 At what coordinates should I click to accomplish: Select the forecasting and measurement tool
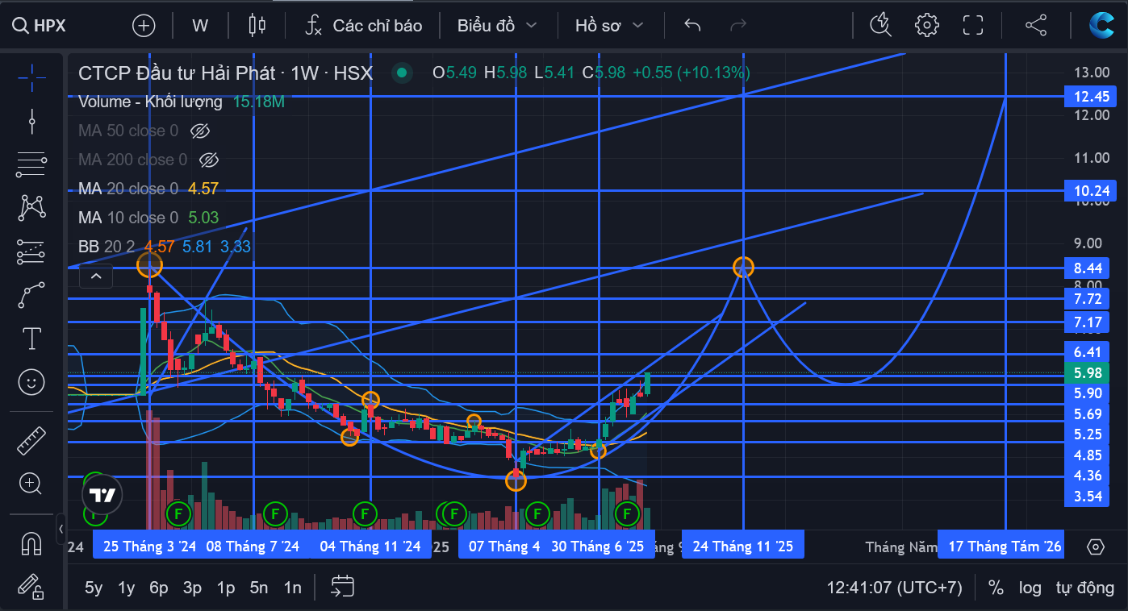[31, 252]
